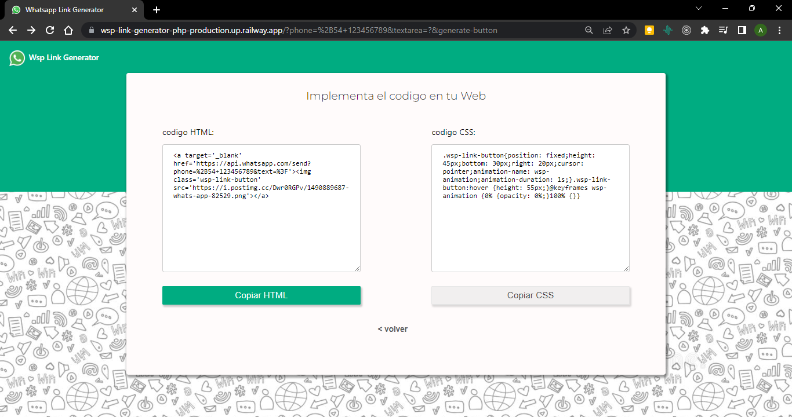Image resolution: width=792 pixels, height=417 pixels.
Task: Expand the tab search chevron
Action: pyautogui.click(x=699, y=9)
